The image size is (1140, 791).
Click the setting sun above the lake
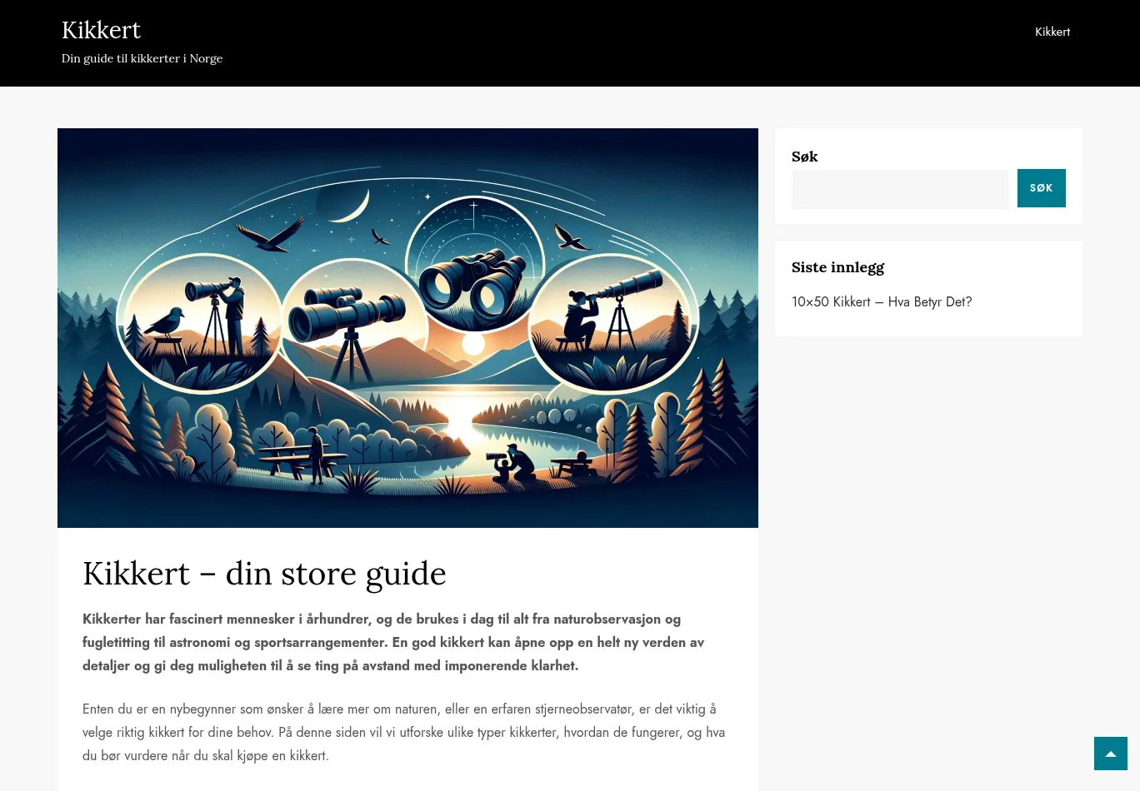pos(472,344)
